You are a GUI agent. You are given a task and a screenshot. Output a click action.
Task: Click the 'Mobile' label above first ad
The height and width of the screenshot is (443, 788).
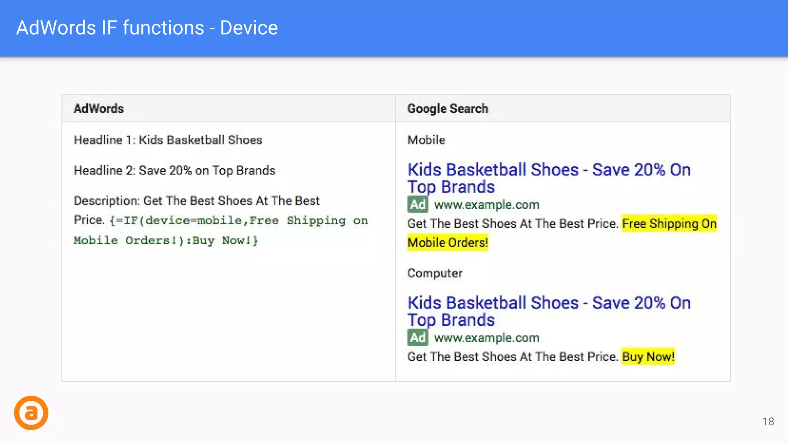pos(426,140)
